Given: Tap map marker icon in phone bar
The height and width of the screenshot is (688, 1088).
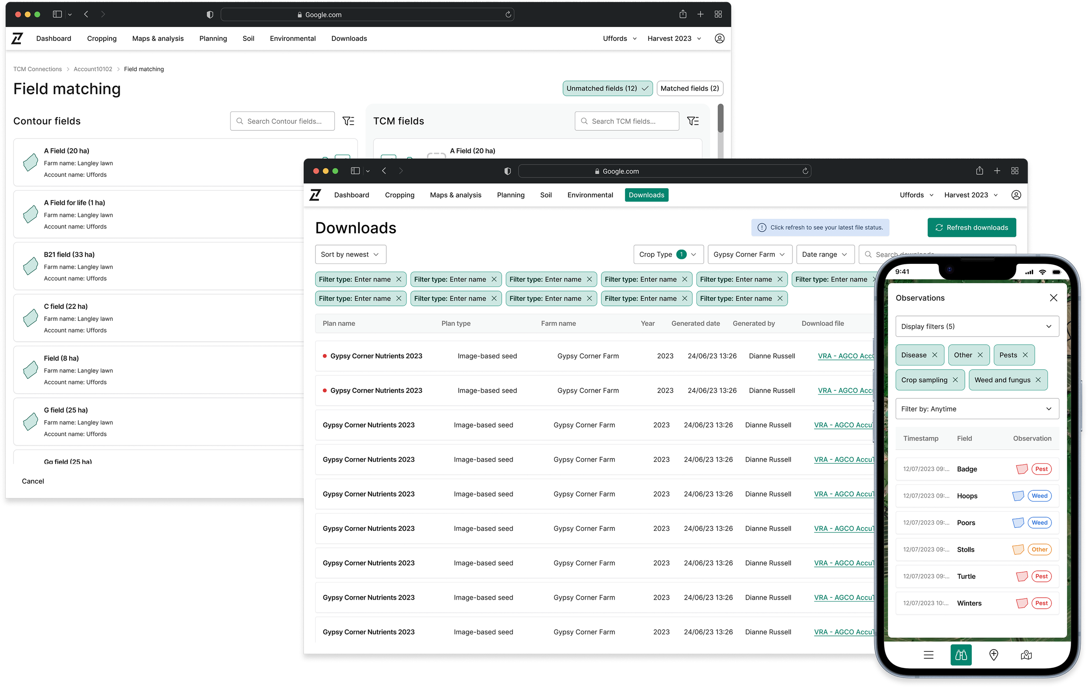Looking at the screenshot, I should pos(1026,655).
